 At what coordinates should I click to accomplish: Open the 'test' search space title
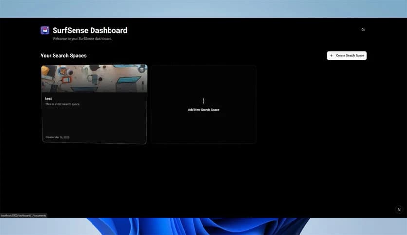pos(48,99)
